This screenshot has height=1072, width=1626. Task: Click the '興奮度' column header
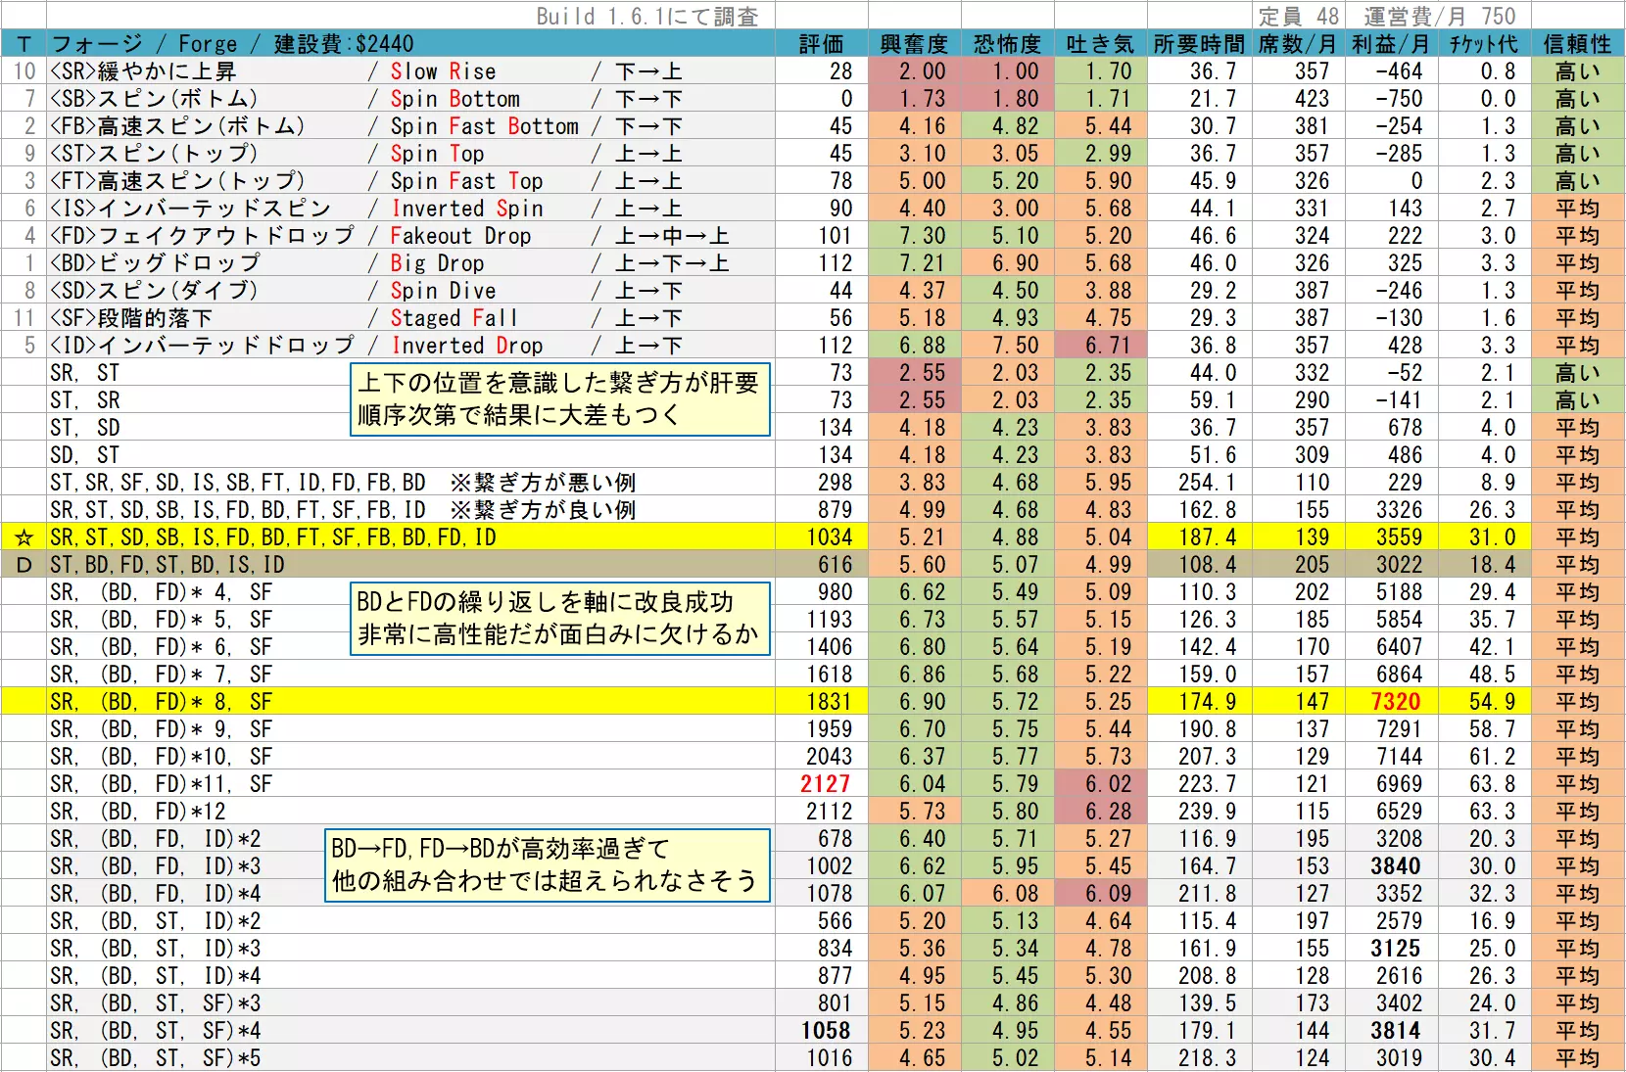pos(914,43)
